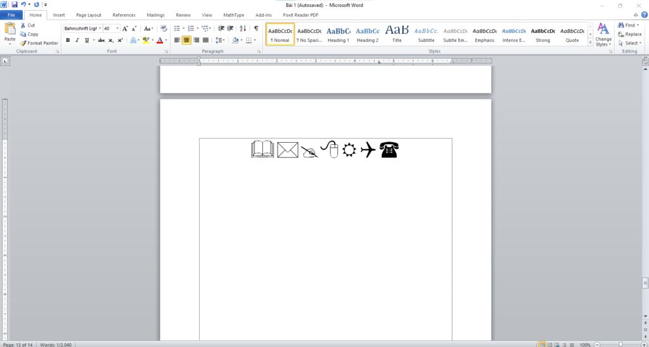Open Change Styles options
Viewport: 649px width, 347px height.
[x=603, y=35]
